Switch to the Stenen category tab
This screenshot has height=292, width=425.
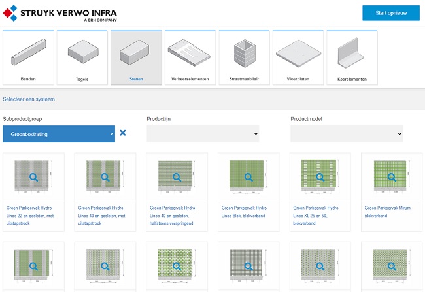[x=136, y=57]
